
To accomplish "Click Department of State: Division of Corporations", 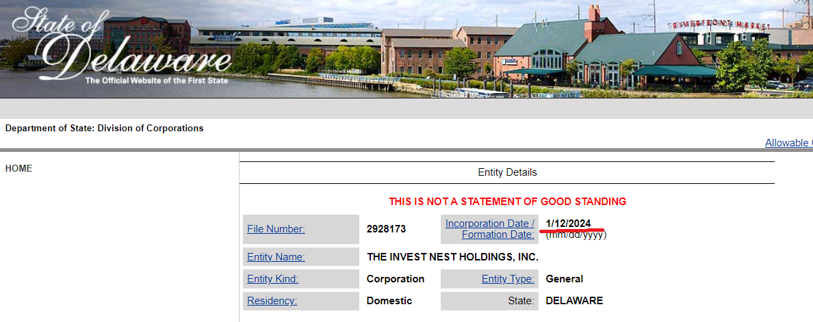I will click(104, 128).
